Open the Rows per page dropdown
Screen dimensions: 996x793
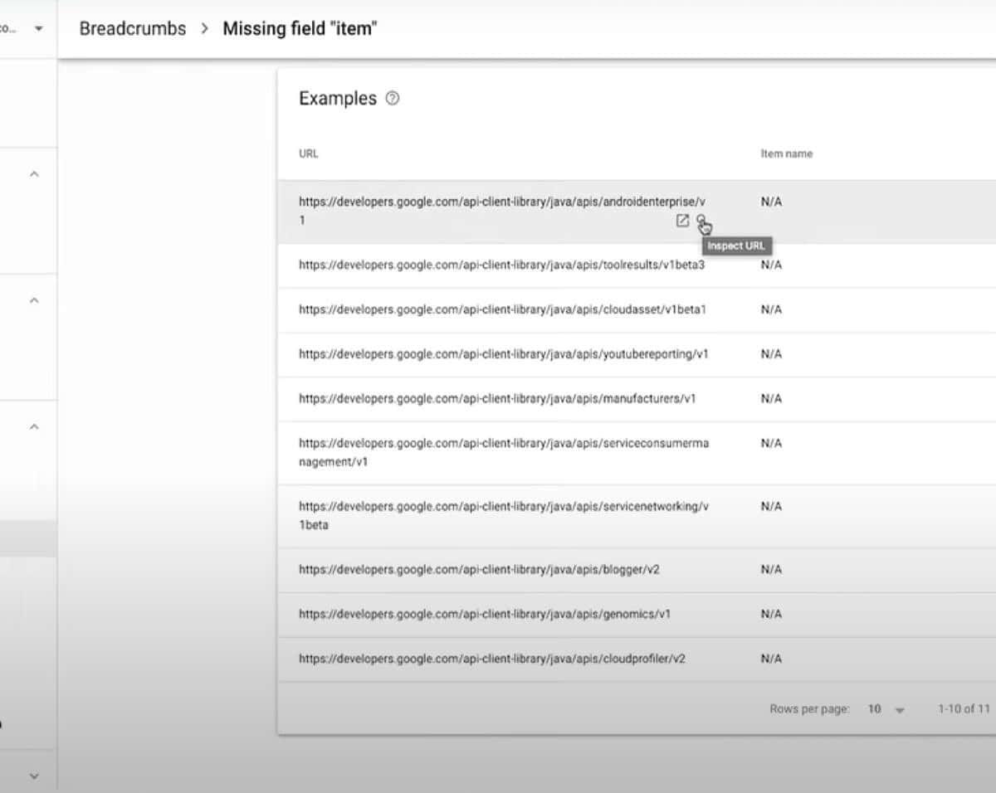pos(886,709)
